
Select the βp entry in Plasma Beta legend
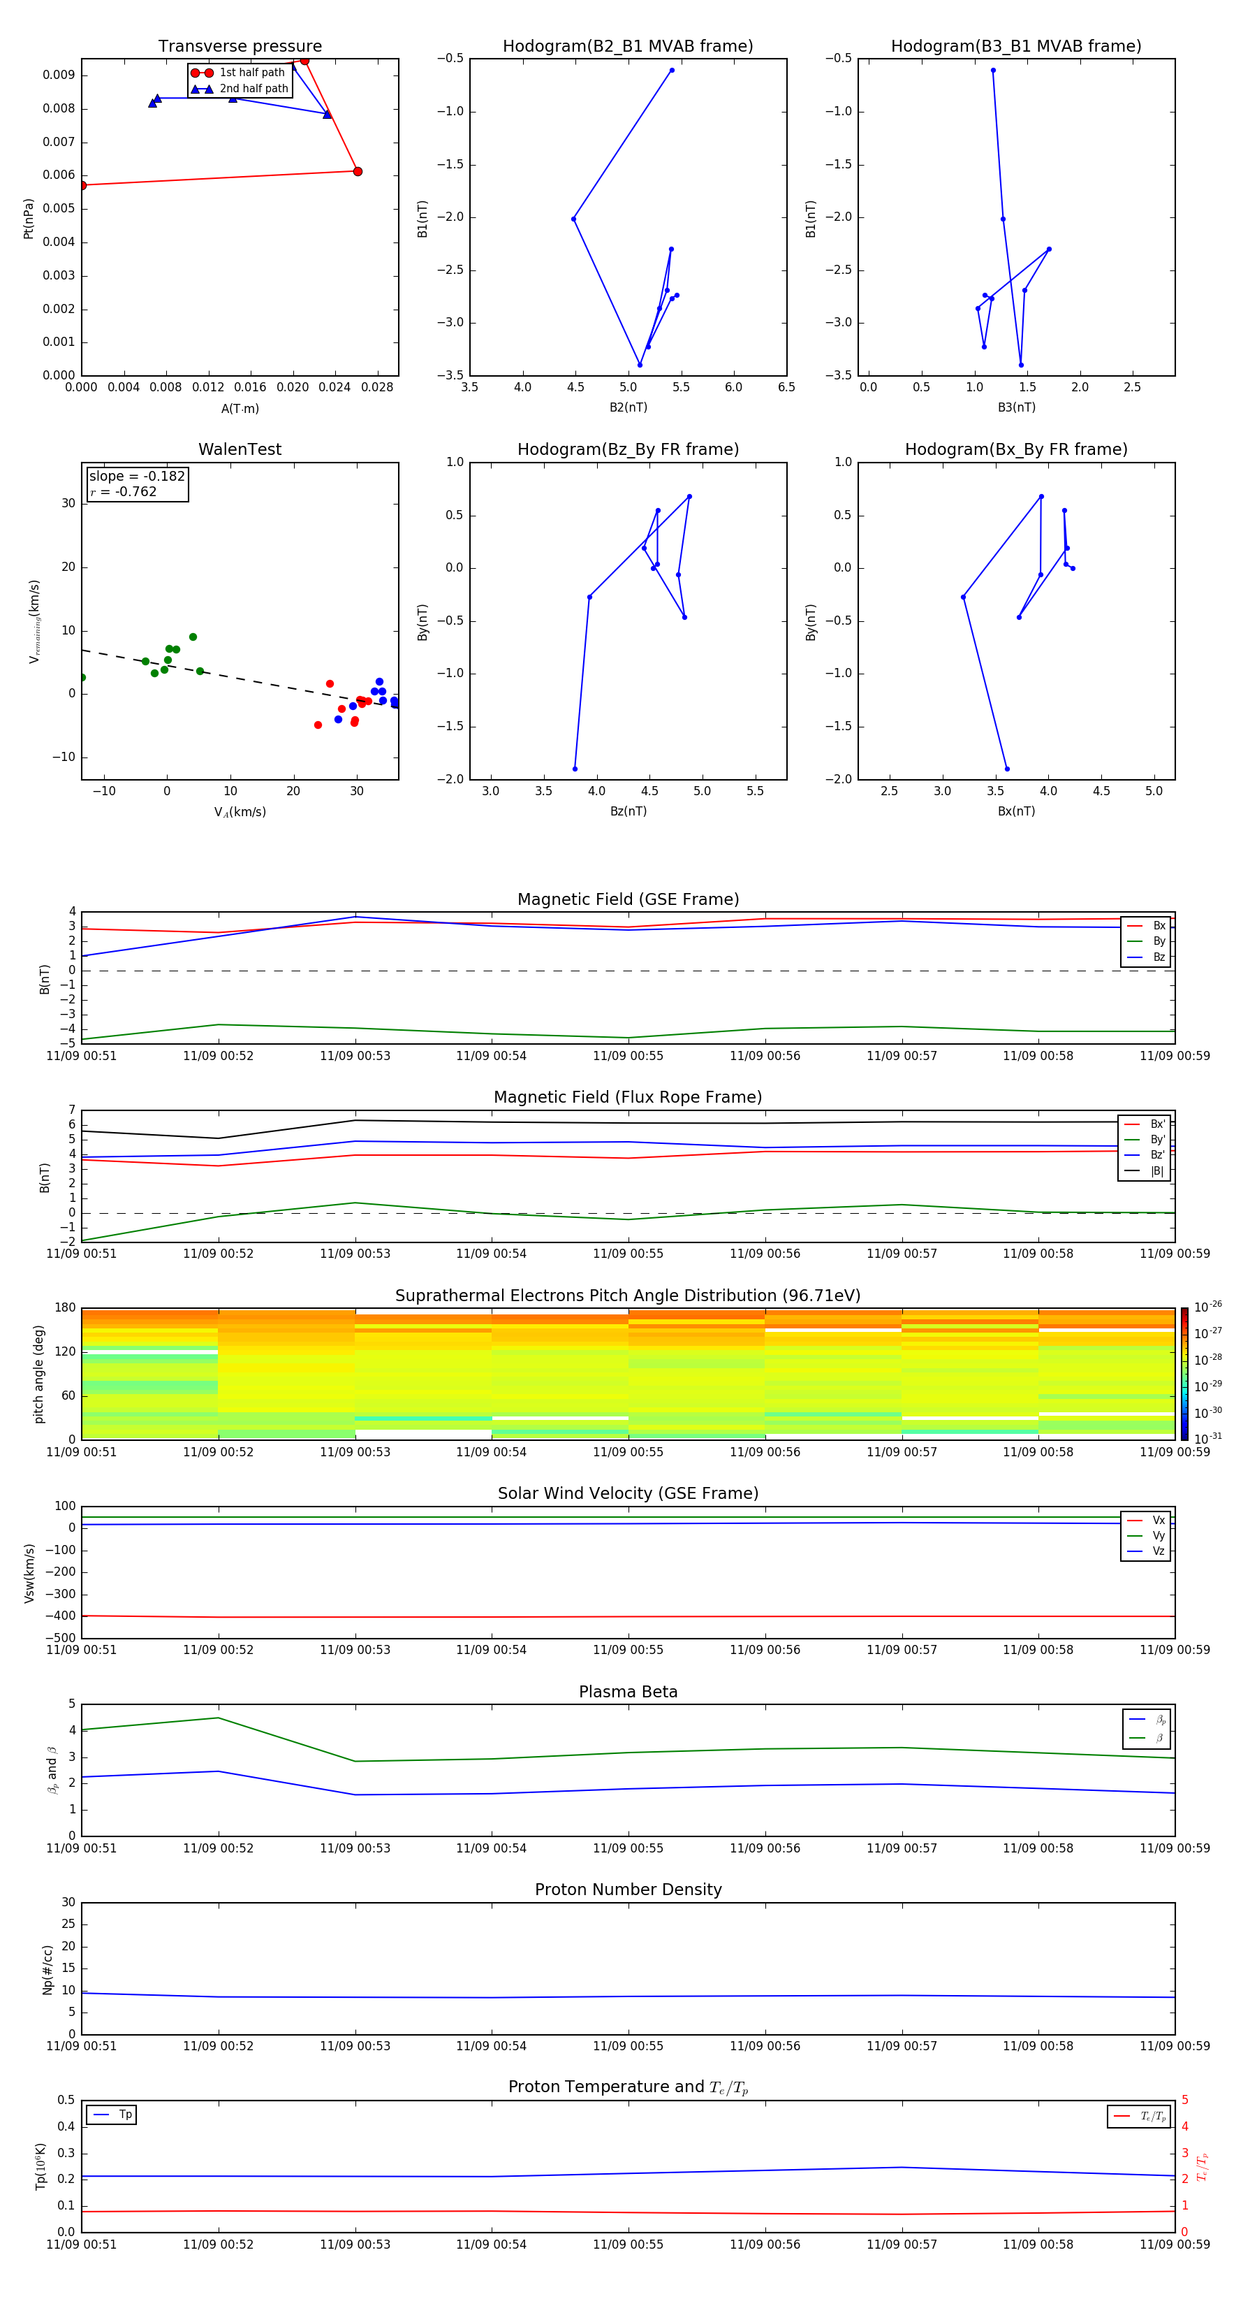pyautogui.click(x=1147, y=1720)
